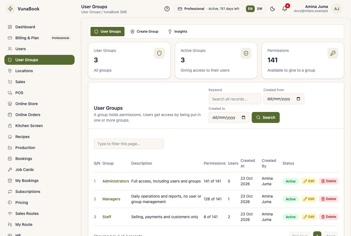Screen dimensions: 351x236
Task: Open the Insights tab
Action: [x=178, y=32]
